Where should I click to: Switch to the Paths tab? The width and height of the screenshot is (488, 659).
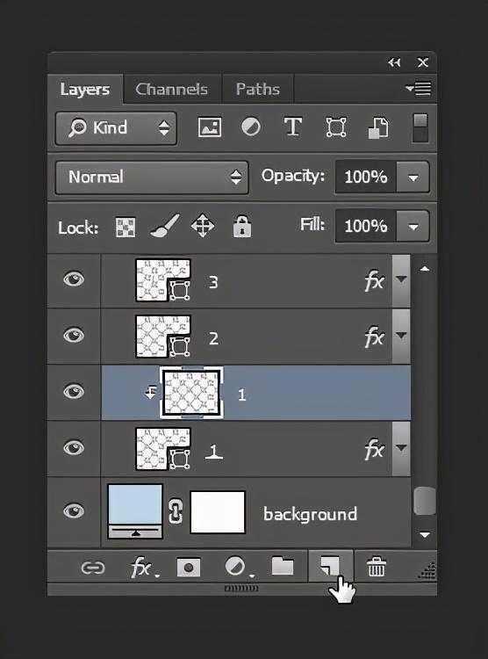point(258,89)
